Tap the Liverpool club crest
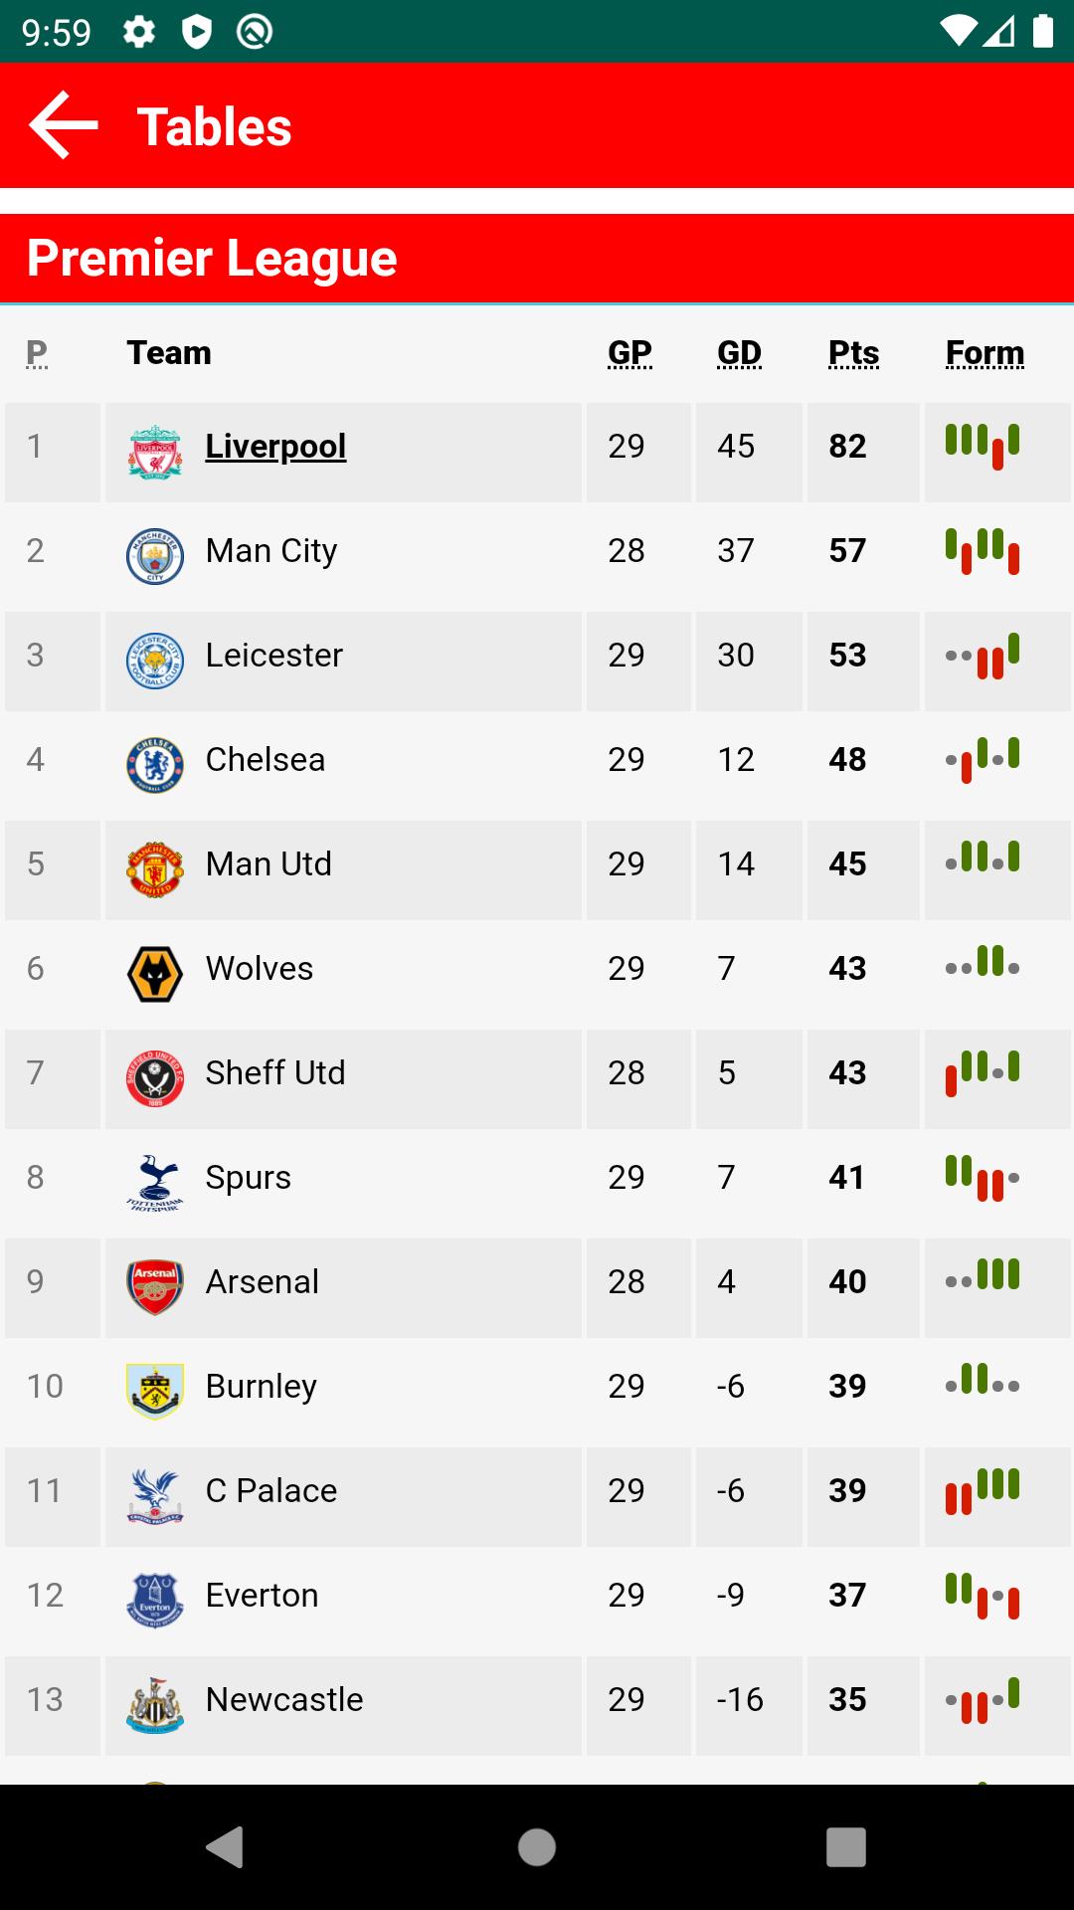This screenshot has width=1074, height=1910. tap(155, 453)
